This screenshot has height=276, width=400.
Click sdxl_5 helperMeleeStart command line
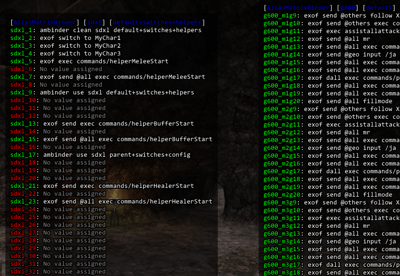pos(89,61)
